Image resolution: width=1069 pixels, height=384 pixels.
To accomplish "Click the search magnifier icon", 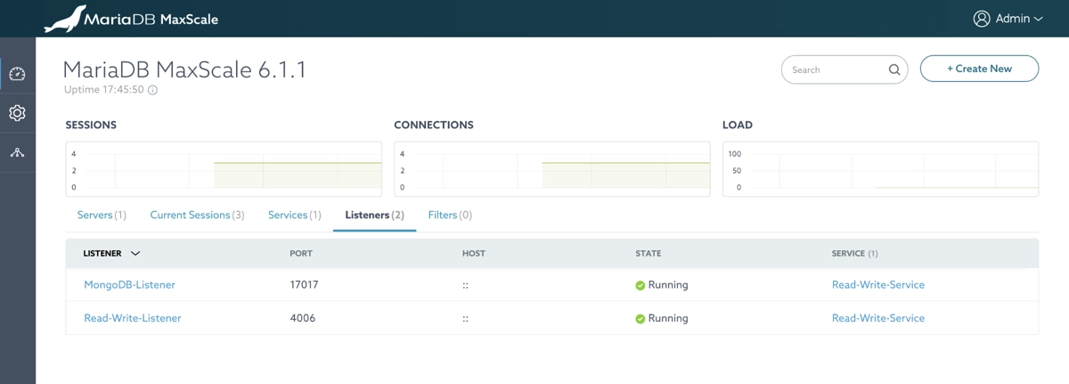I will tap(894, 69).
